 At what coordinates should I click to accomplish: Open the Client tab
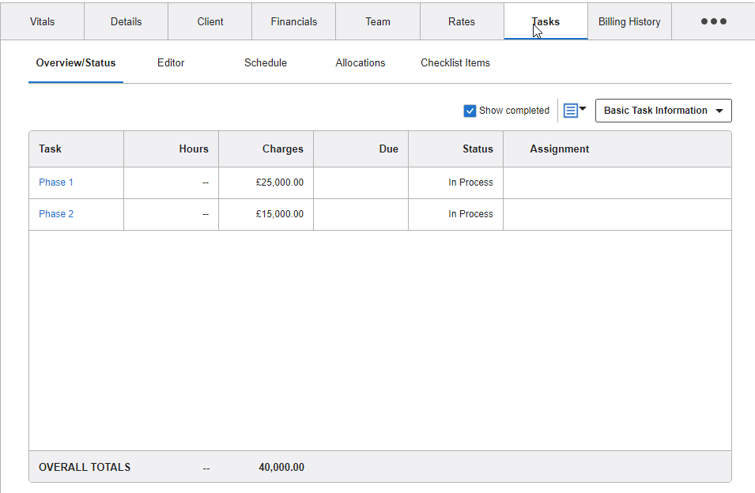point(210,21)
